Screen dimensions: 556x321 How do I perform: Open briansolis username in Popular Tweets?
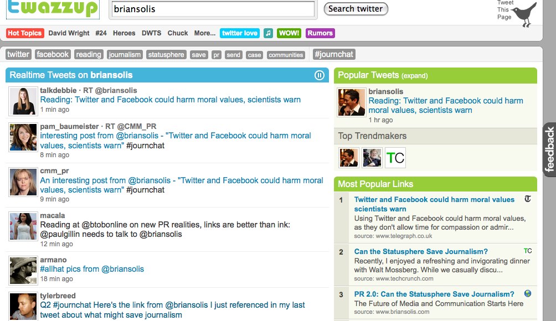tap(386, 91)
